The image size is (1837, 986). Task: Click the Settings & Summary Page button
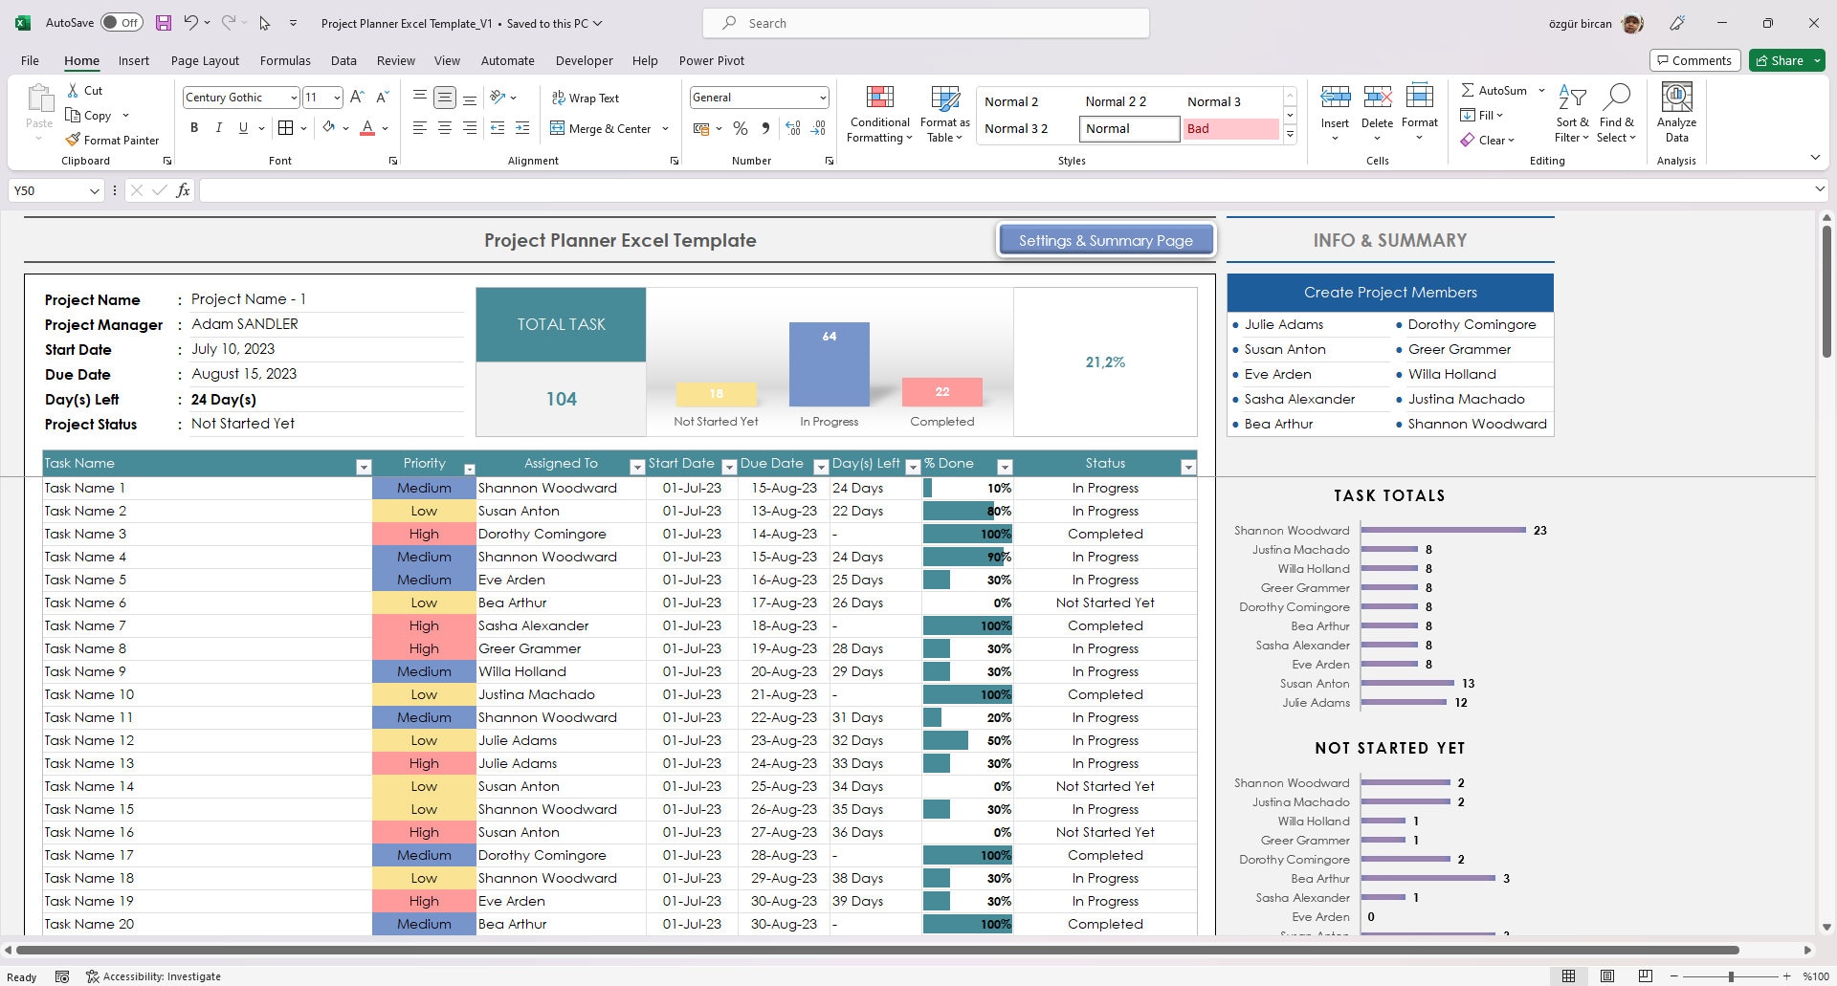click(1105, 240)
